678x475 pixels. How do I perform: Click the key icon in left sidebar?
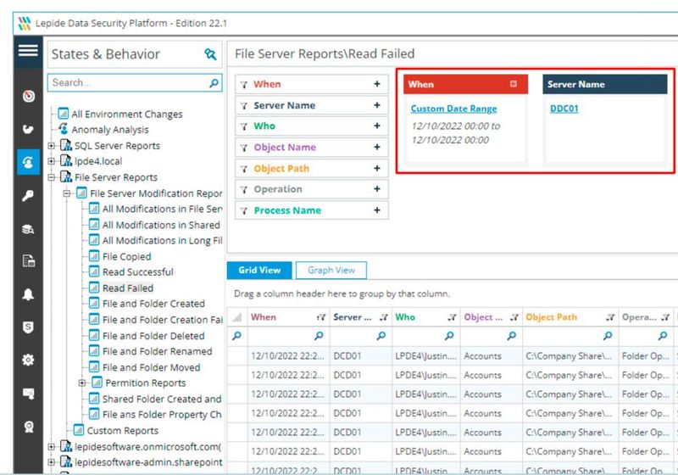(x=28, y=196)
